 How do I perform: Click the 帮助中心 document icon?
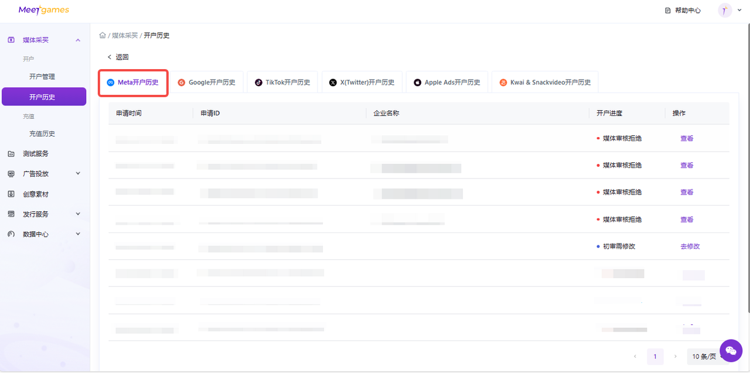[x=667, y=11]
